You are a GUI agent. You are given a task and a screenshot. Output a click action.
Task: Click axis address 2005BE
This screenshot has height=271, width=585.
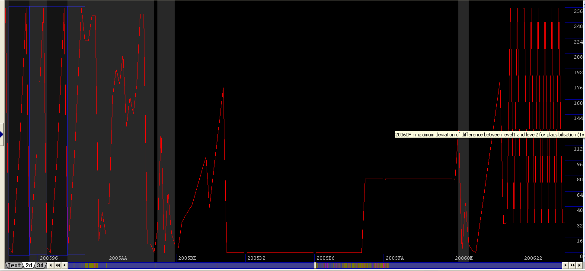(x=187, y=258)
